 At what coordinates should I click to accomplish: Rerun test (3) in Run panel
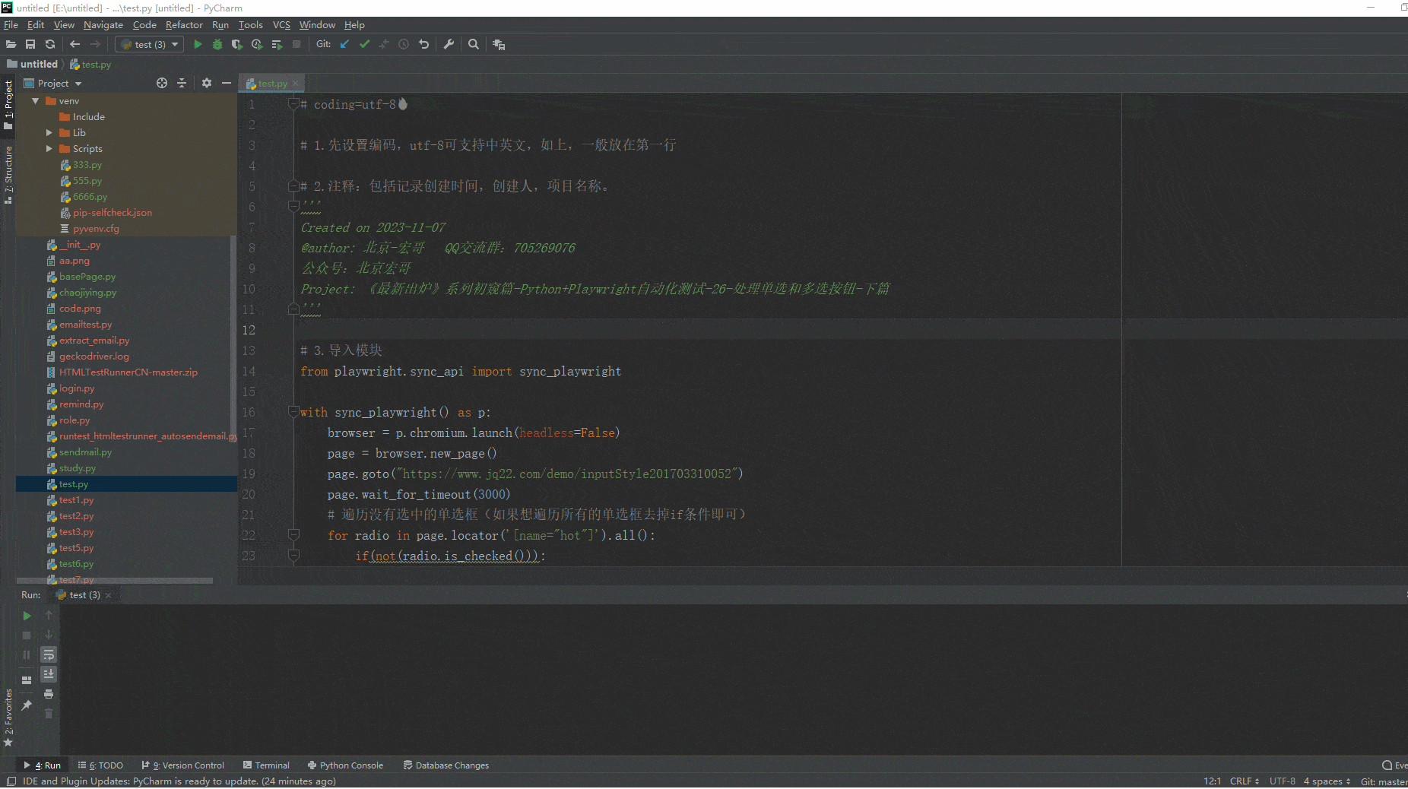pyautogui.click(x=27, y=616)
